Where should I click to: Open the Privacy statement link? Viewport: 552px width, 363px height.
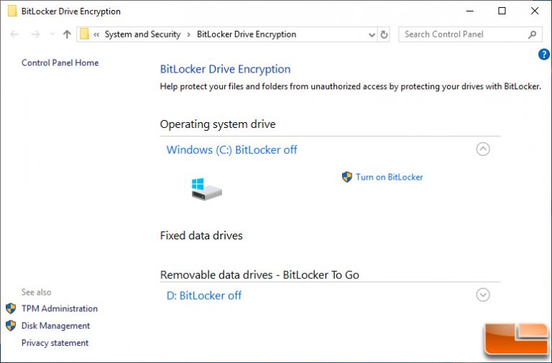[55, 343]
